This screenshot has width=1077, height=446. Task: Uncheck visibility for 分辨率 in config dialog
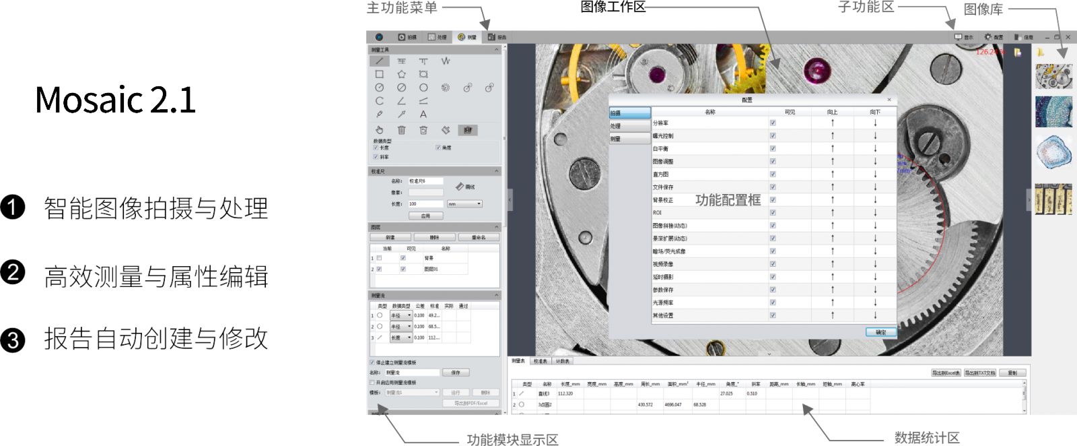(773, 123)
